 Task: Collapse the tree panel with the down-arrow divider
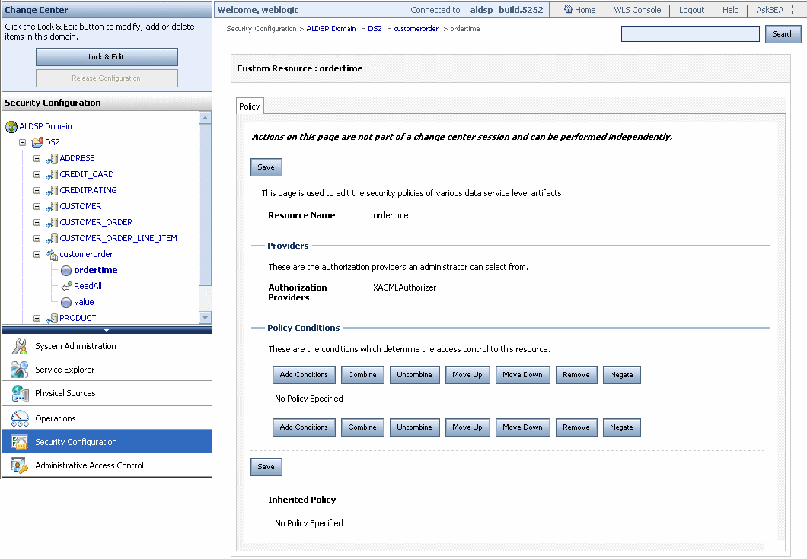click(107, 329)
